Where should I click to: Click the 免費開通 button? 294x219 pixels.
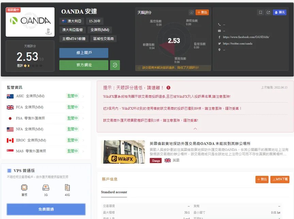coord(46,209)
